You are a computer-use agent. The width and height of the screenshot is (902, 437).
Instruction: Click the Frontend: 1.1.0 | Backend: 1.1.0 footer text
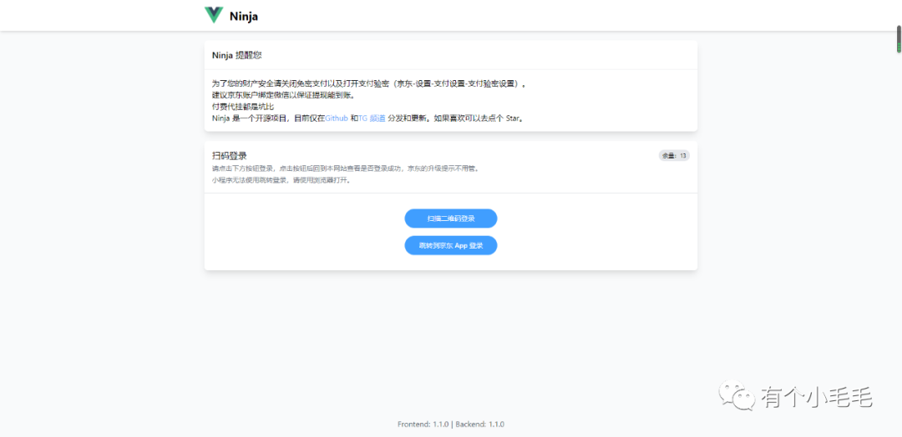pos(451,424)
